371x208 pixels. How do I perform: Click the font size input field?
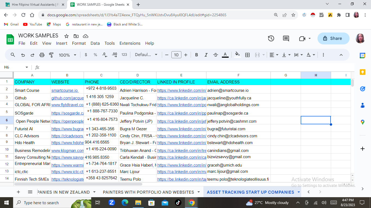[176, 55]
